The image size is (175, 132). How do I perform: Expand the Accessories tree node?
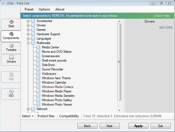coord(28,21)
